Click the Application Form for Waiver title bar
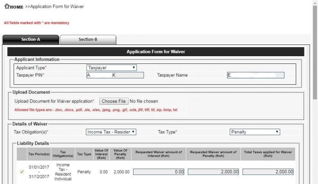The width and height of the screenshot is (318, 184). point(155,52)
